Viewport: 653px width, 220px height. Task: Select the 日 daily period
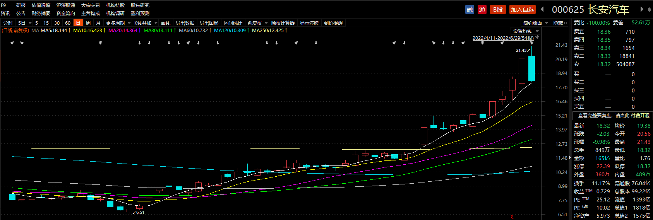coord(78,23)
